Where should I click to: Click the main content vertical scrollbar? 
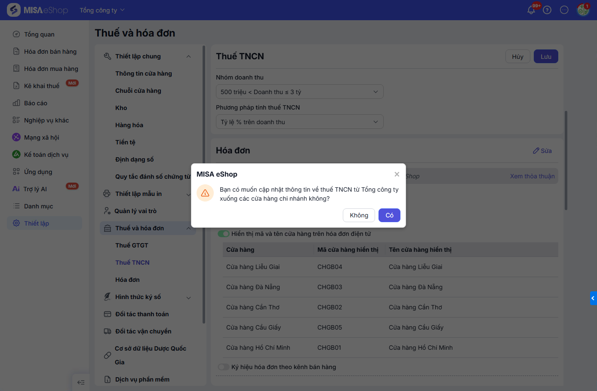coord(566,160)
